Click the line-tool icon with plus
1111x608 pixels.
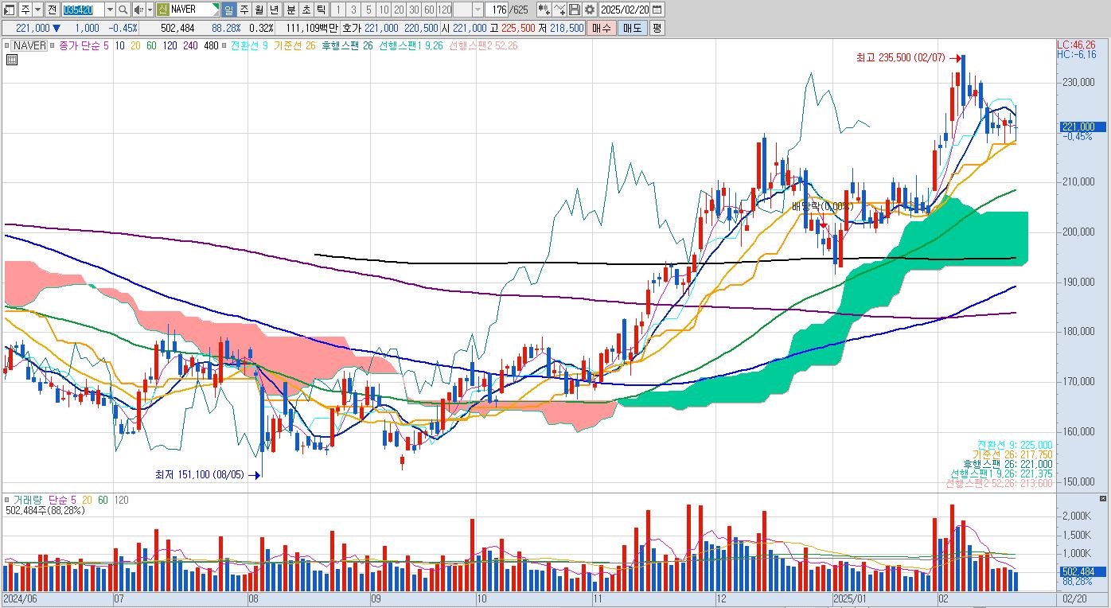coord(559,10)
